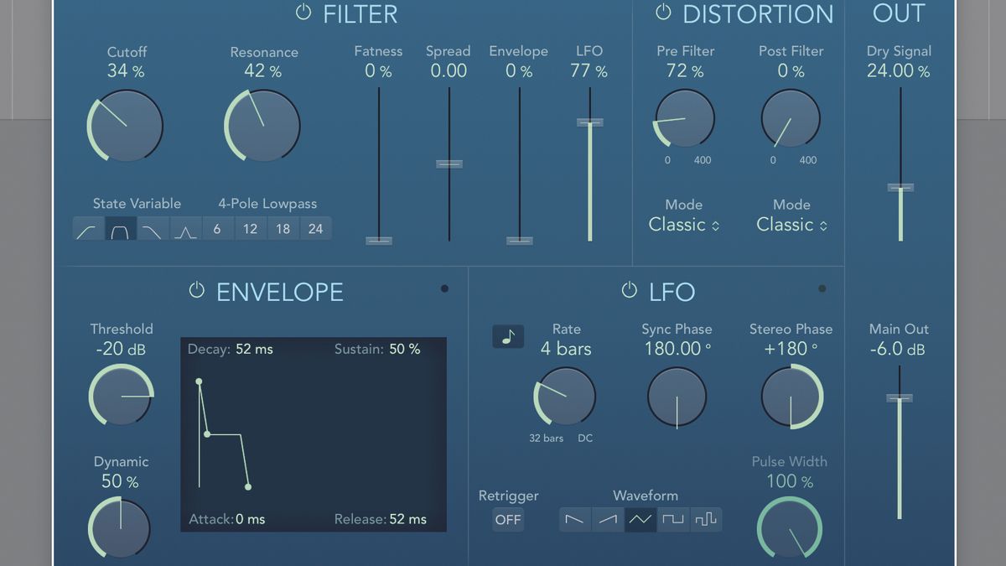This screenshot has width=1006, height=566.
Task: Select the highpass filter shape icon
Action: coord(87,228)
